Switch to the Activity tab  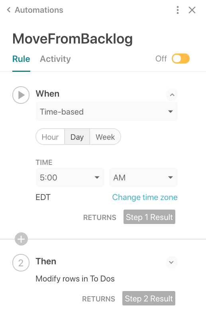coord(55,59)
